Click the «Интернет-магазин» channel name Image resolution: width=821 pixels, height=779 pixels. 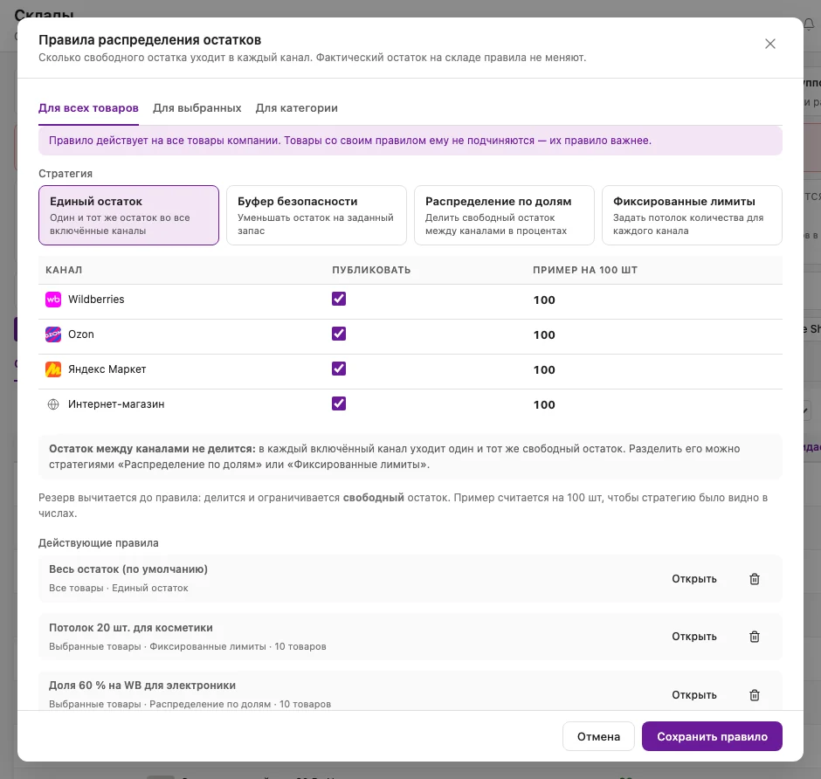tap(116, 404)
